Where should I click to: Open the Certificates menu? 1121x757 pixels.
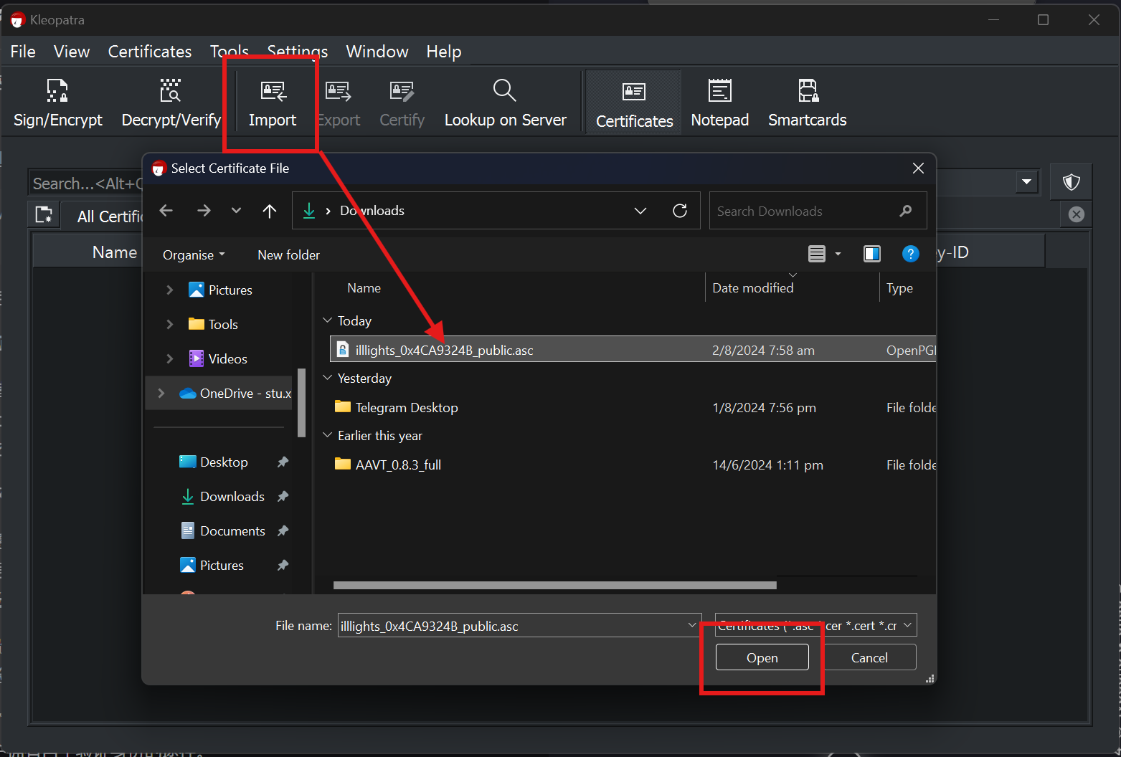[150, 52]
